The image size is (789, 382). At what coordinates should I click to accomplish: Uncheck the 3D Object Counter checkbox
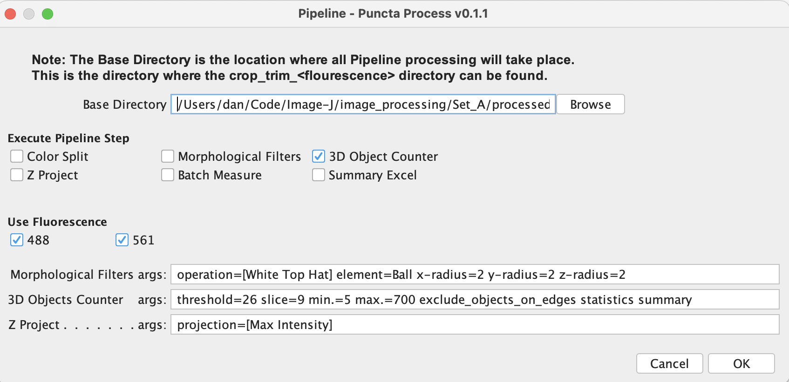click(319, 156)
